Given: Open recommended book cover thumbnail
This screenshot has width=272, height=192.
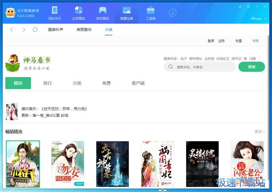Looking at the screenshot, I should [12, 111].
